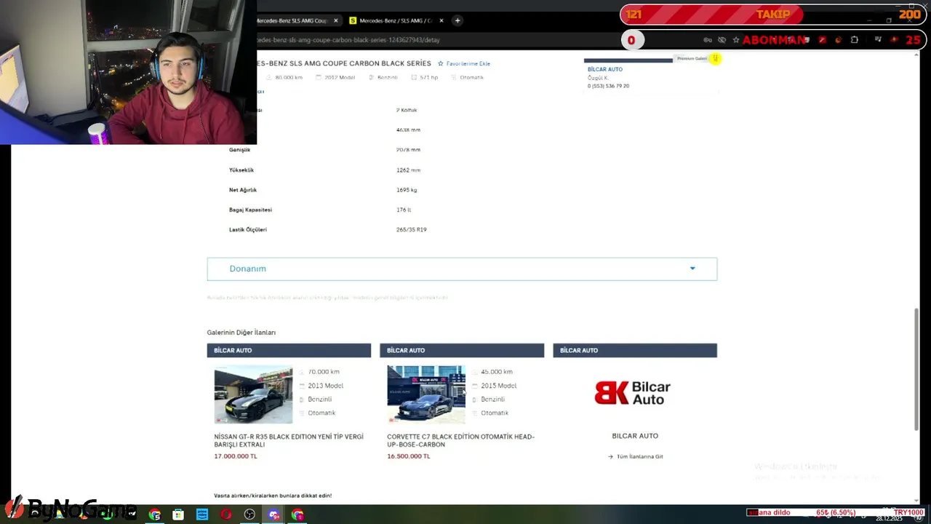931x524 pixels.
Task: Expand the Donanım section
Action: 462,269
